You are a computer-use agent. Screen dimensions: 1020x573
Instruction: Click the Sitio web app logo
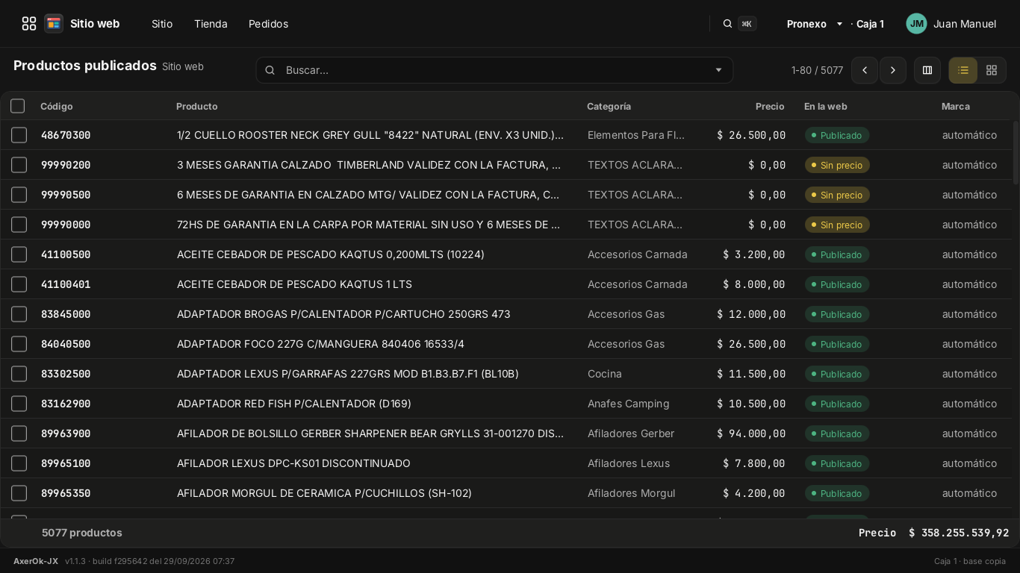(54, 24)
